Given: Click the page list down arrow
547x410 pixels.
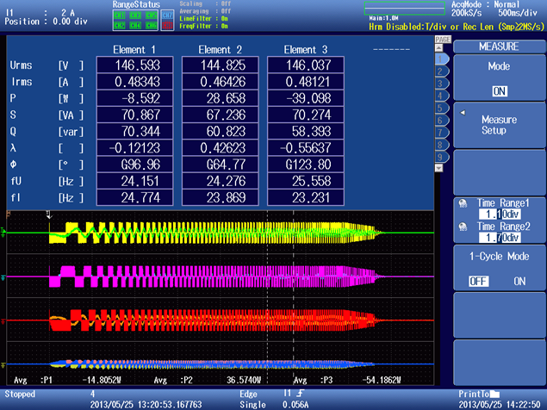Looking at the screenshot, I should [438, 168].
